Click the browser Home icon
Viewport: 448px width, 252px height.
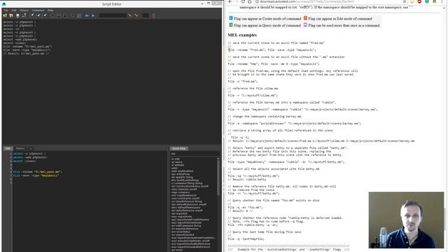pyautogui.click(x=249, y=1)
